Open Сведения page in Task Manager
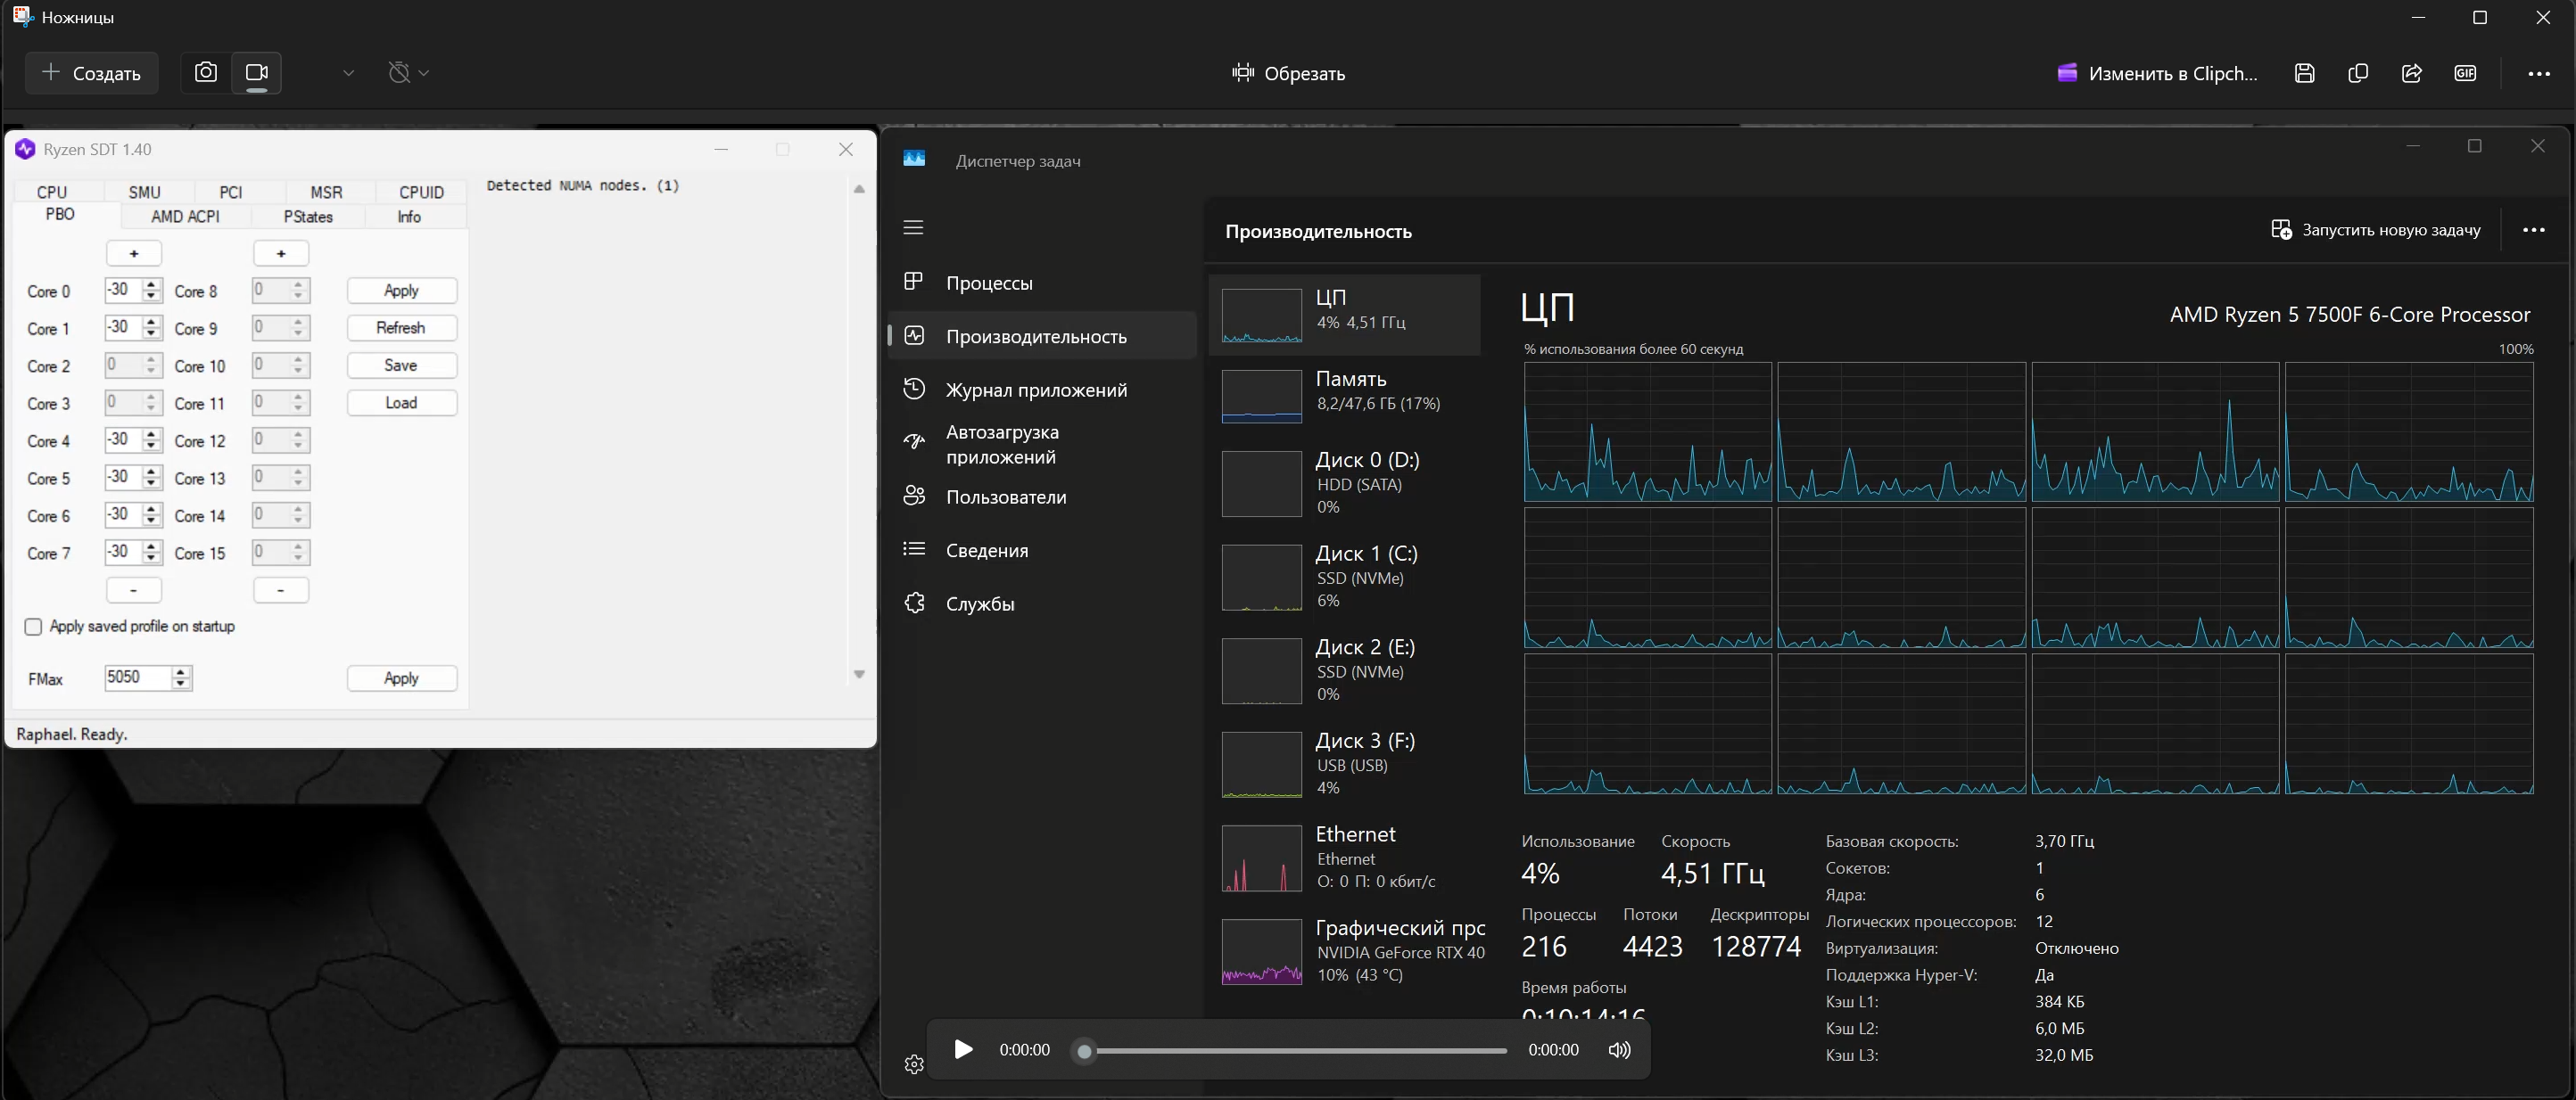The height and width of the screenshot is (1100, 2576). pyautogui.click(x=1042, y=551)
